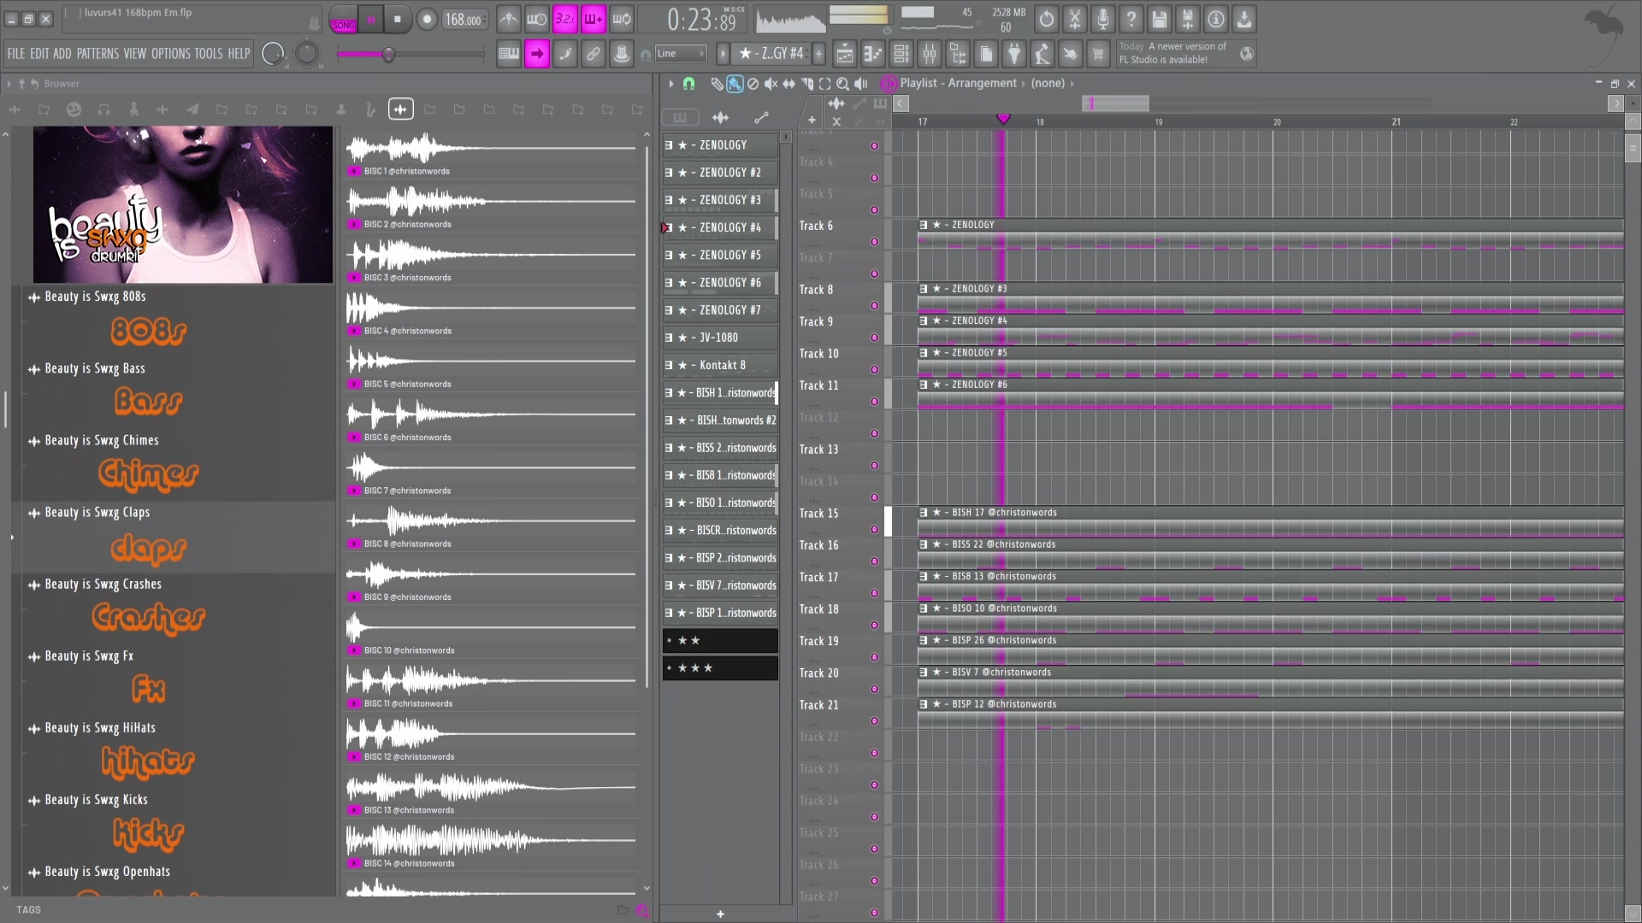Mute Track 15 using its pink dot
This screenshot has height=923, width=1642.
click(x=874, y=530)
